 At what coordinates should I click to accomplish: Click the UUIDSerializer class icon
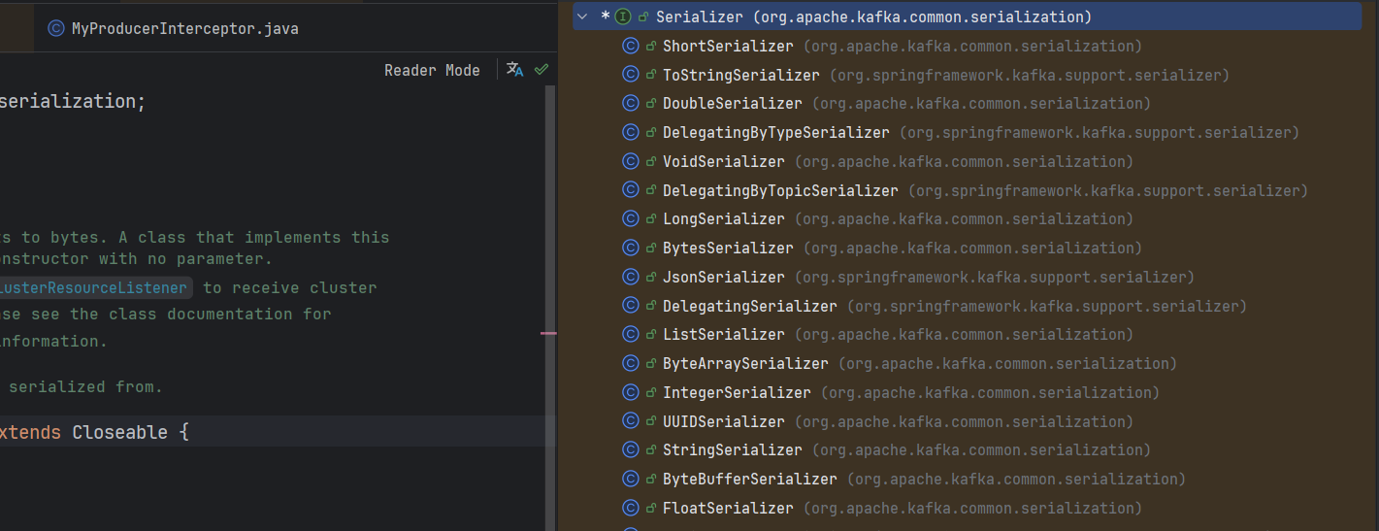click(x=630, y=421)
